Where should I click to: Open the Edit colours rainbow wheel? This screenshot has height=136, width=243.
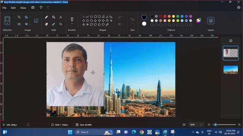click(x=198, y=20)
